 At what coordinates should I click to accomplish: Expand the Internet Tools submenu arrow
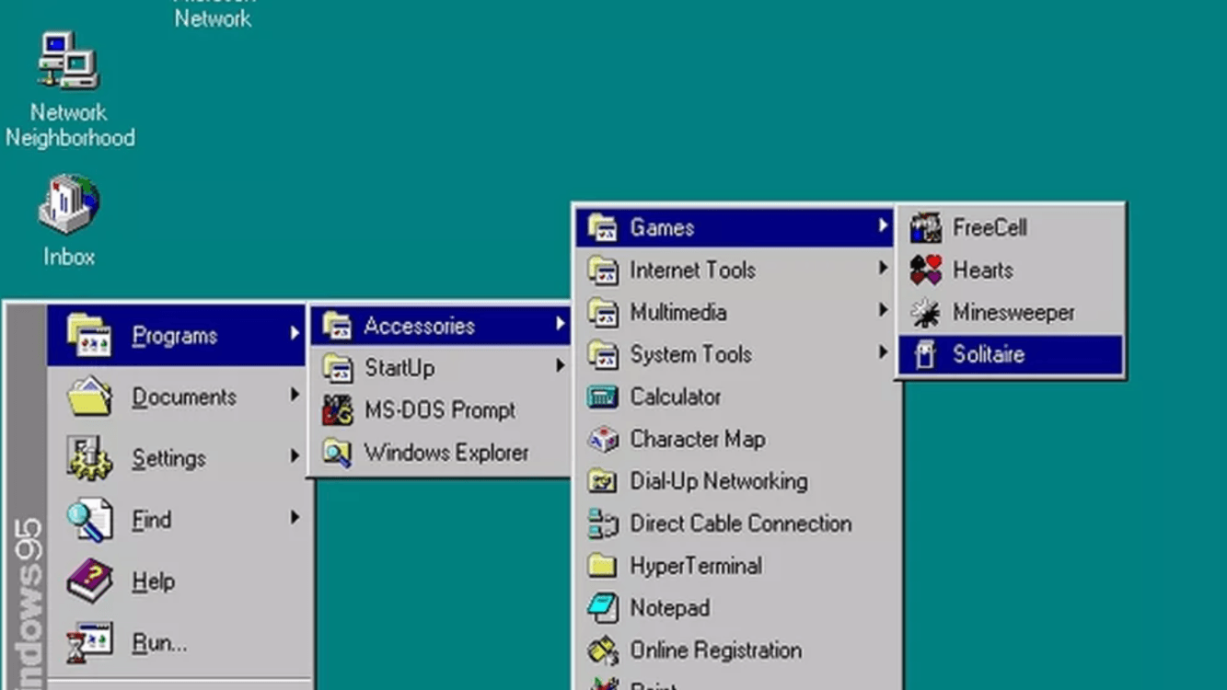[883, 268]
